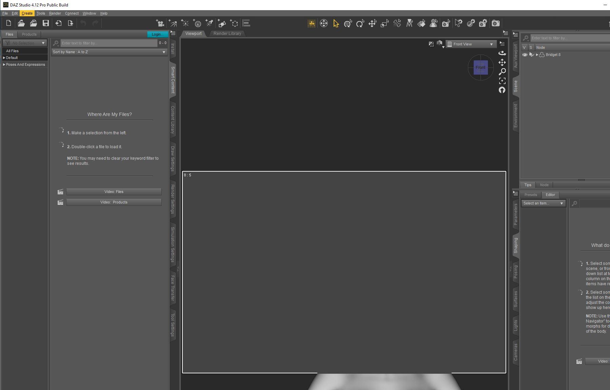
Task: Click the align bars toolbar icon
Action: click(x=247, y=23)
